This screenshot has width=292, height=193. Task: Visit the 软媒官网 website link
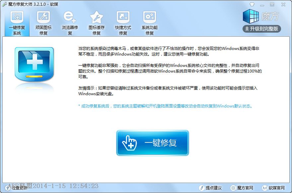click(x=273, y=188)
